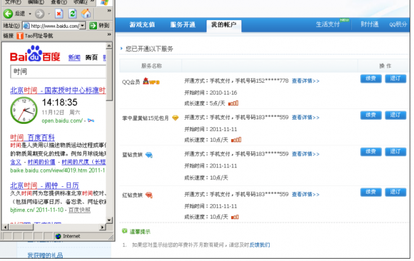
Task: Click 续费 button for QQ会员
Action: coord(371,79)
